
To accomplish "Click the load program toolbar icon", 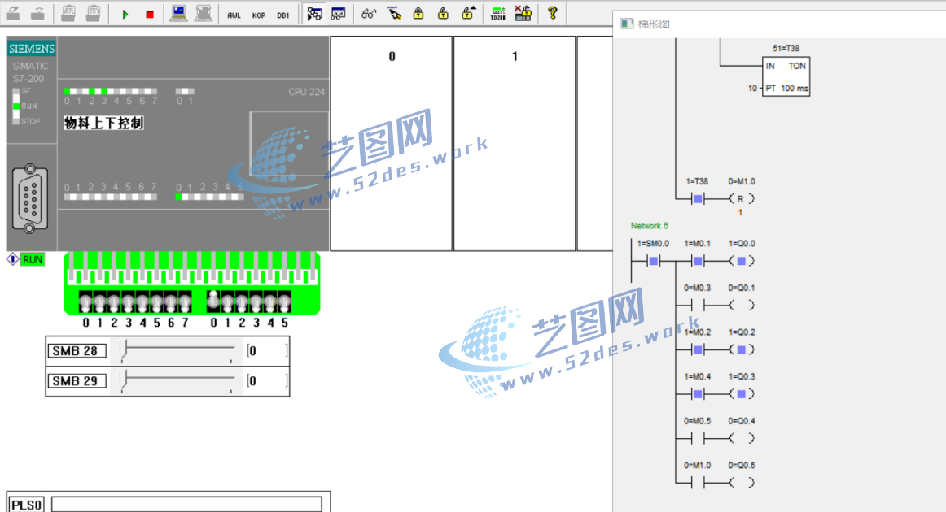I will click(x=13, y=14).
